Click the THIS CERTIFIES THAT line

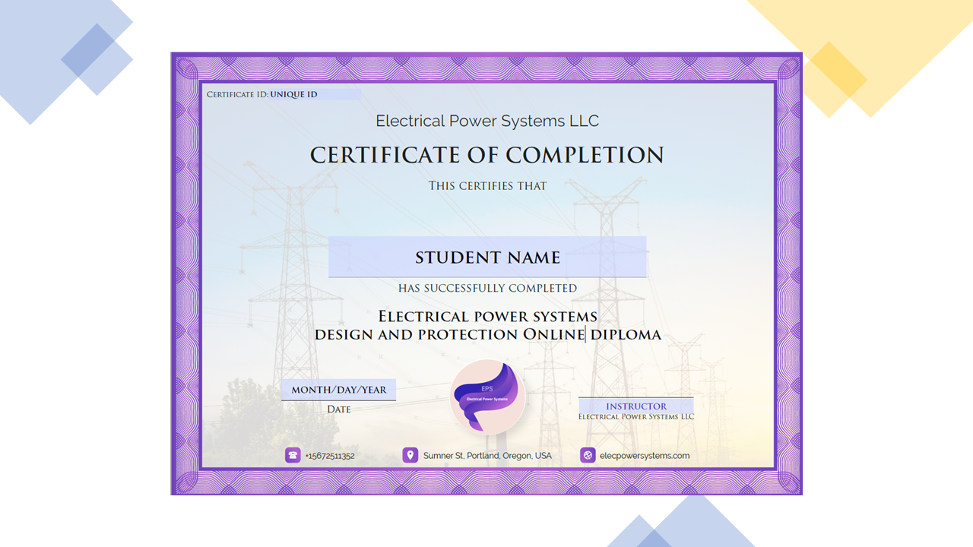pos(487,185)
